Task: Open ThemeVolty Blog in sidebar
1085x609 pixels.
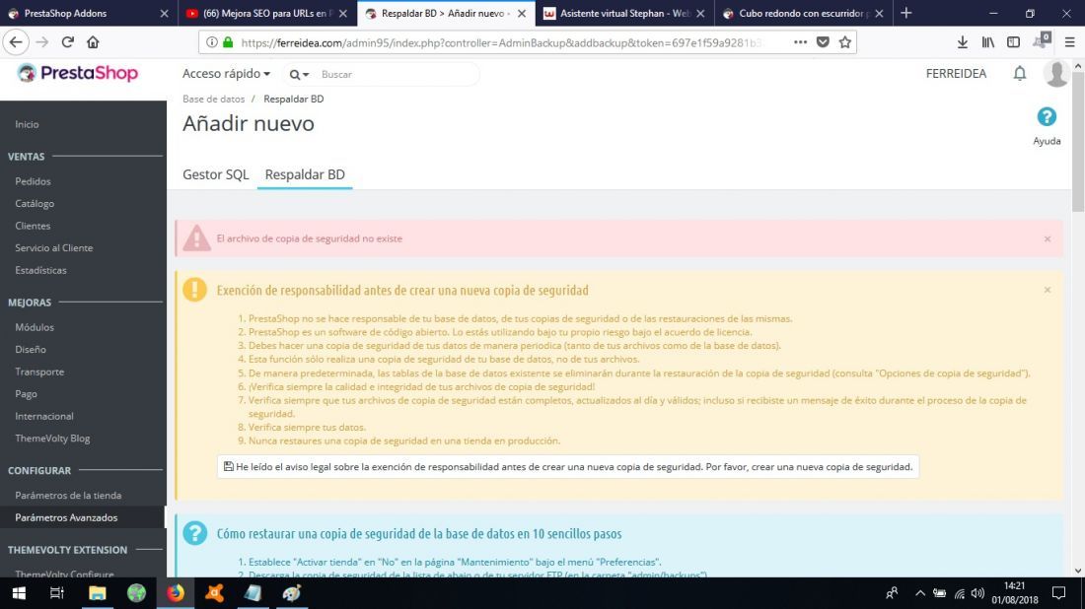Action: coord(52,439)
